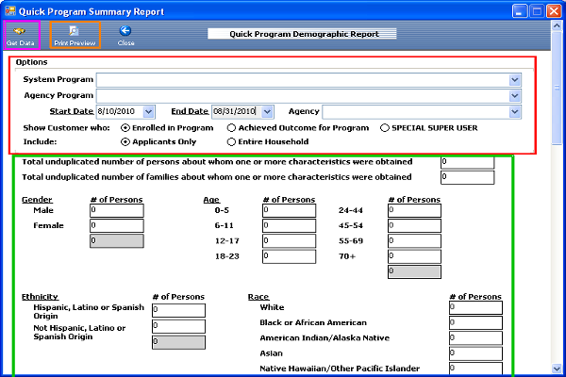
Task: Click the Age 0-5 persons field
Action: 290,210
